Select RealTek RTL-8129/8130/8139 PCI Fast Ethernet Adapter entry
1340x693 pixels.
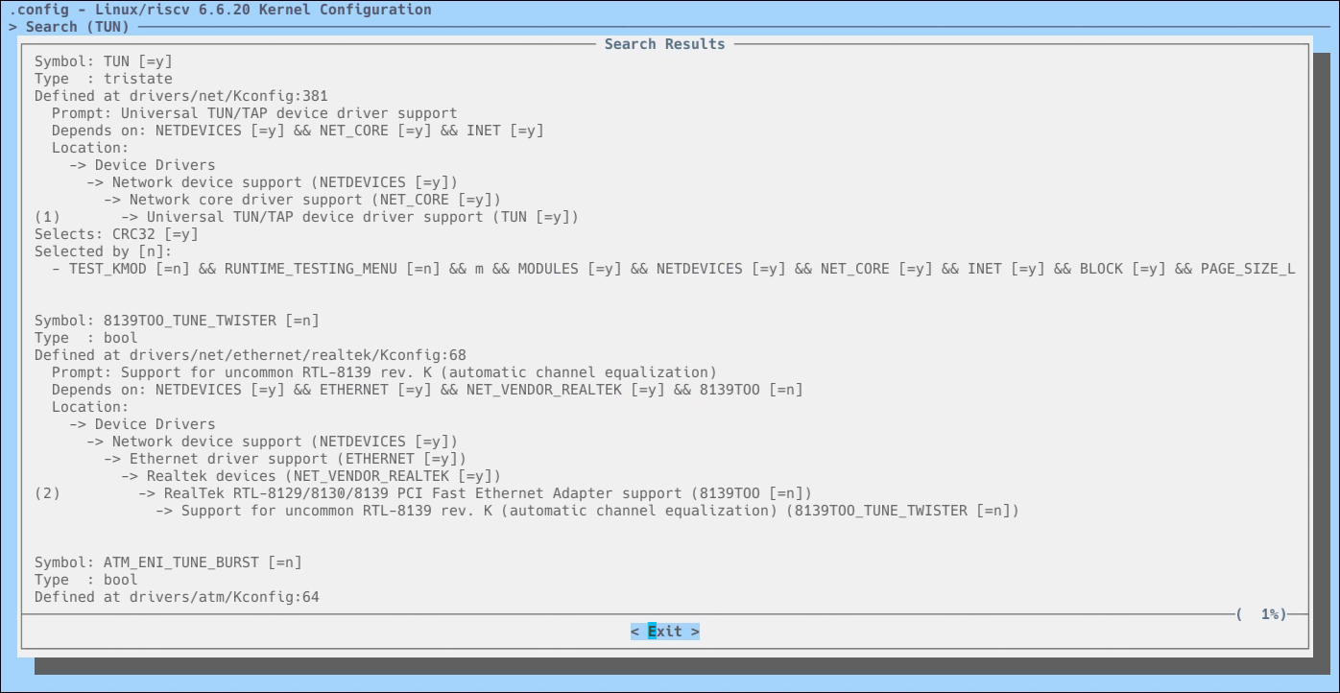pos(488,493)
